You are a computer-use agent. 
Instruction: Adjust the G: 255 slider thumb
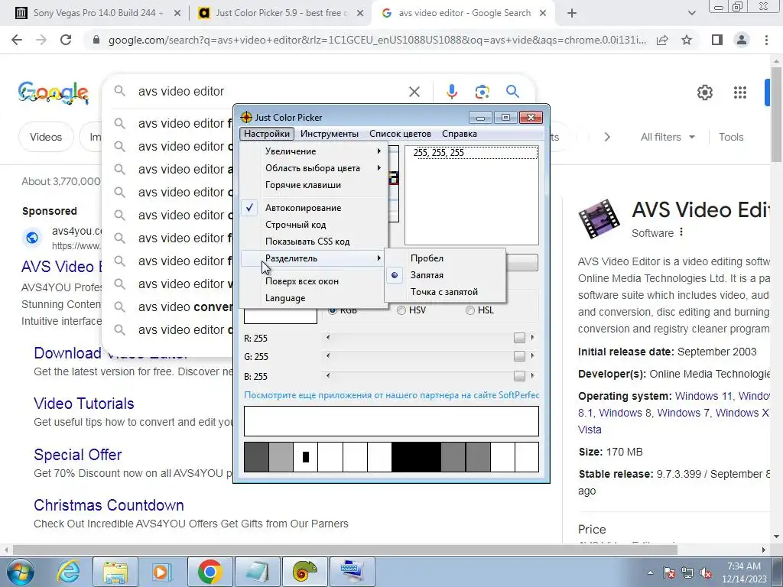pyautogui.click(x=519, y=356)
